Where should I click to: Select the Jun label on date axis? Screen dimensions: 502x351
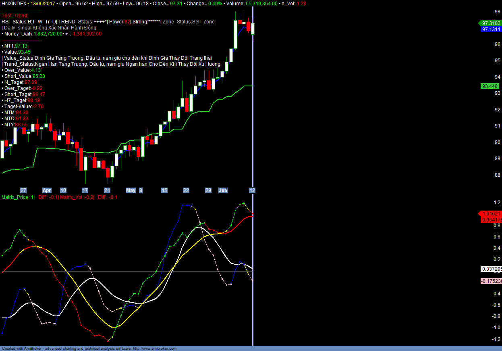tap(223, 190)
